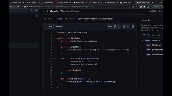Screen dimensions: 172x96
Task: Open tab search dropdown chevron
Action: (161, 3)
